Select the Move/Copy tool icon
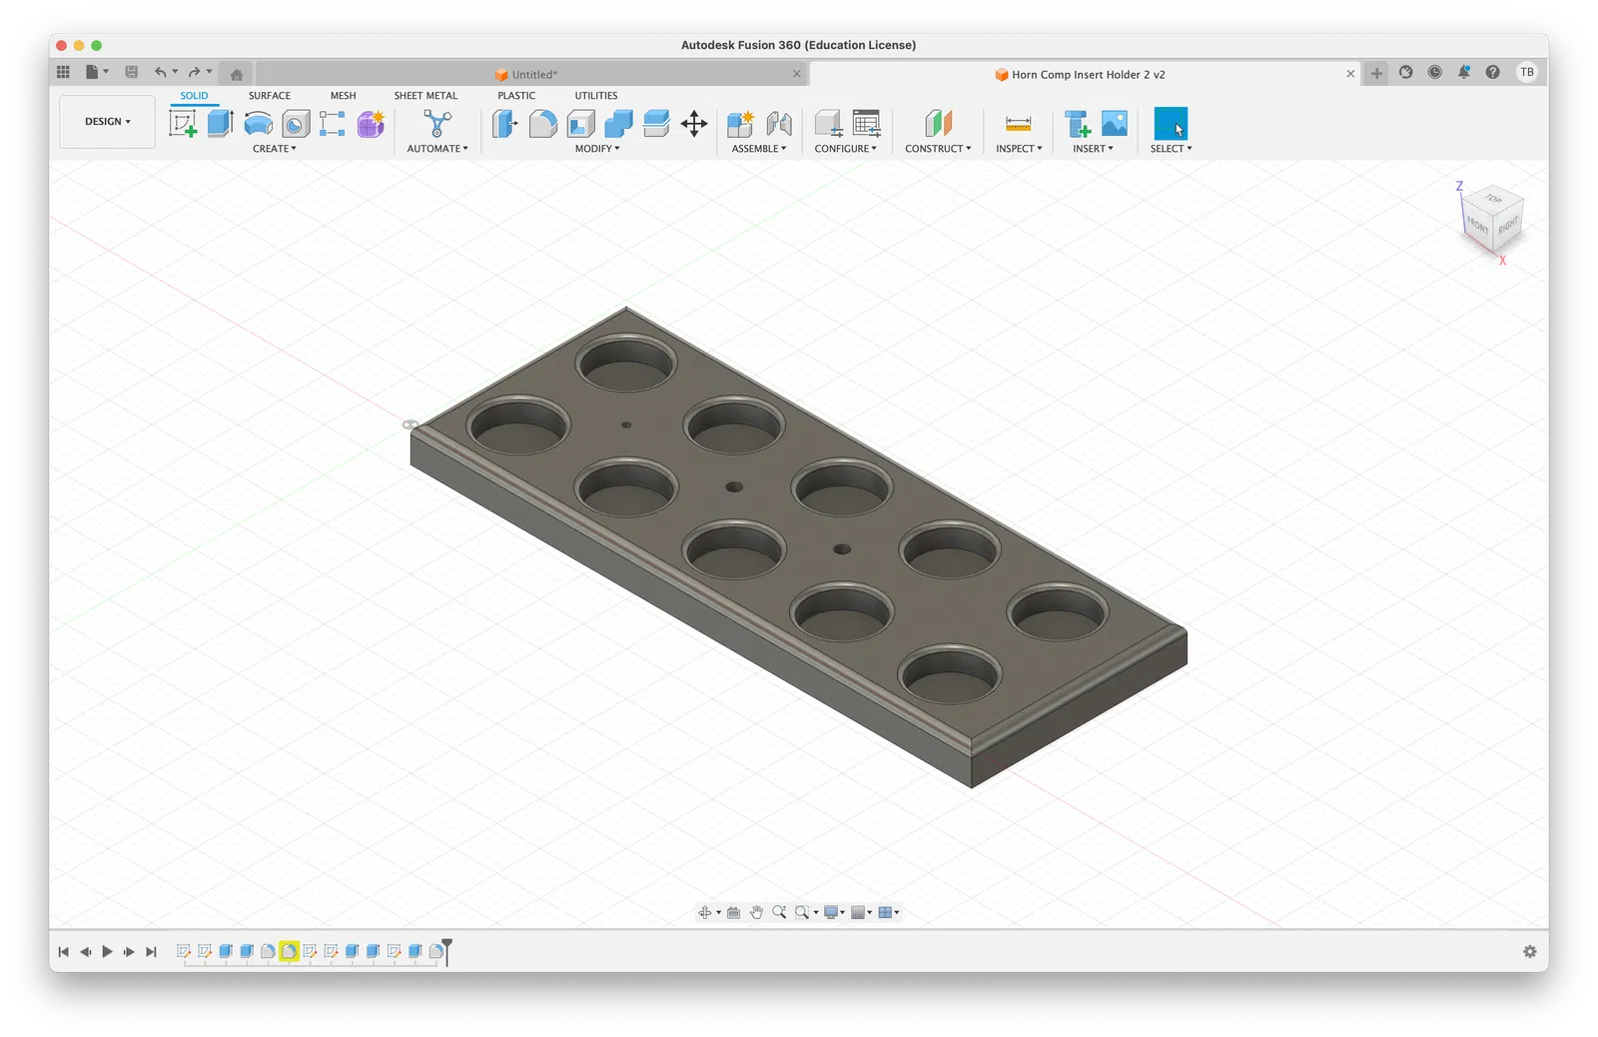The width and height of the screenshot is (1598, 1037). [694, 124]
